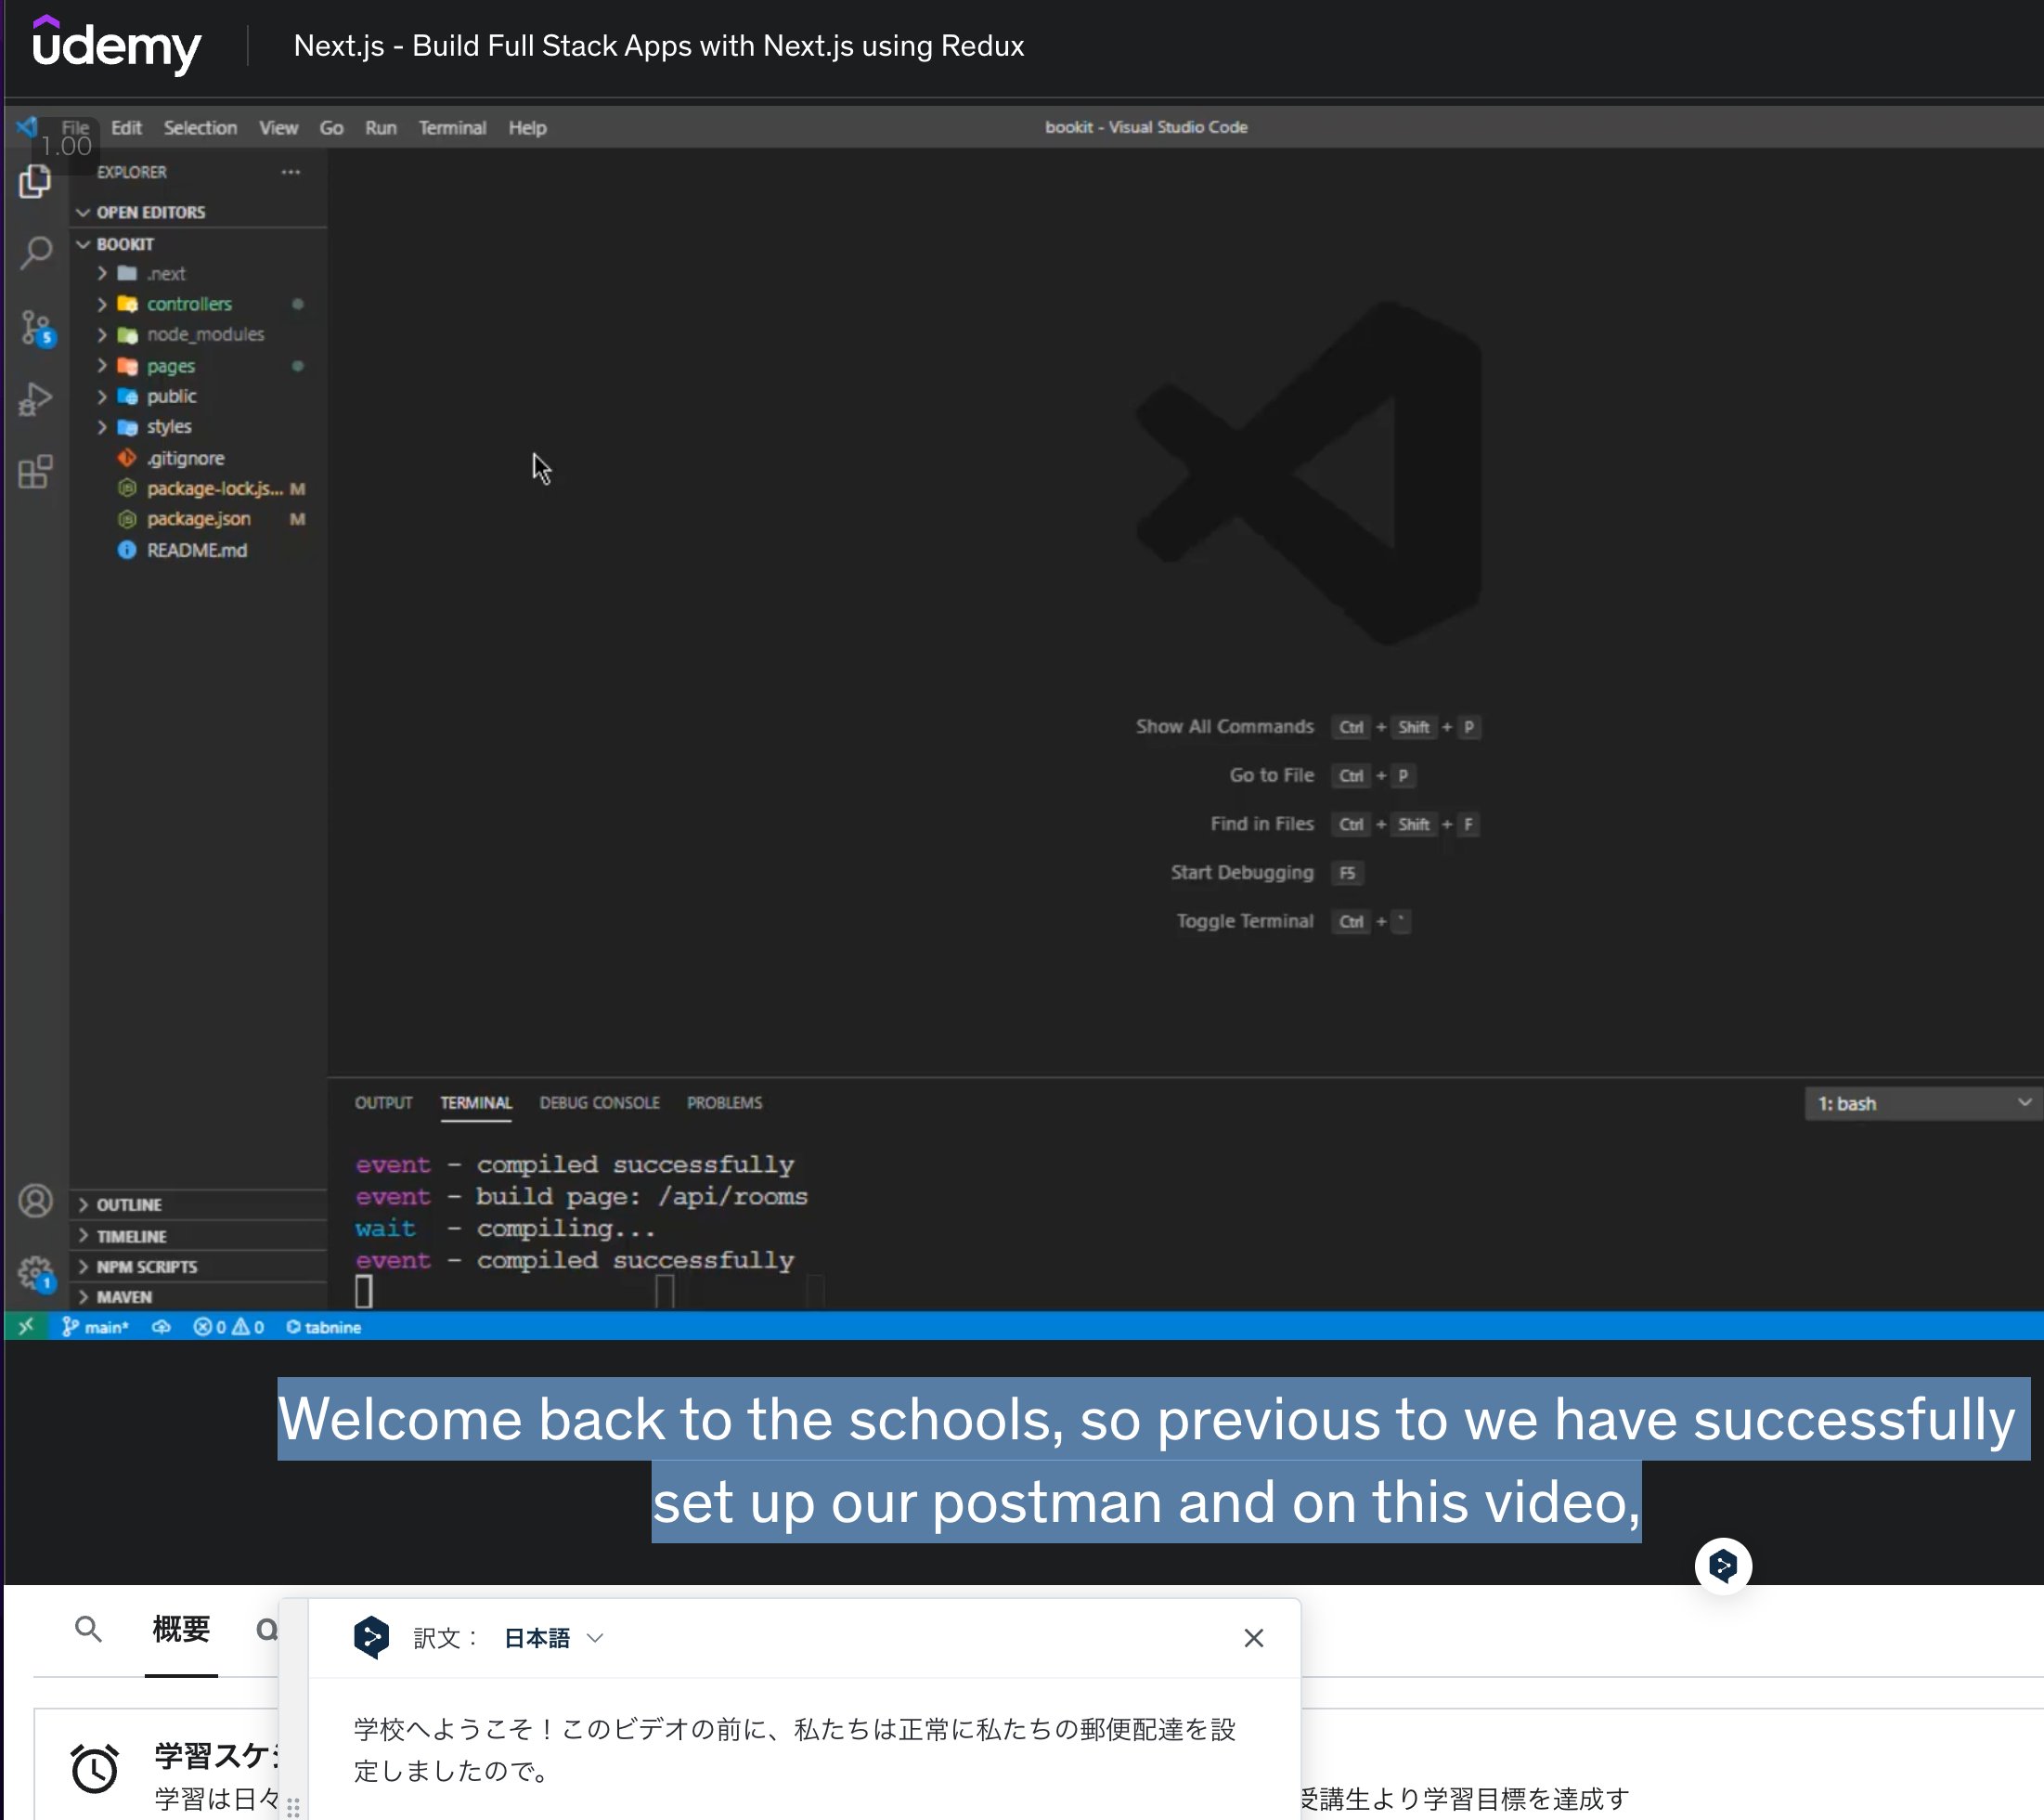The height and width of the screenshot is (1820, 2044).
Task: Switch to the TERMINAL panel tab
Action: coord(476,1102)
